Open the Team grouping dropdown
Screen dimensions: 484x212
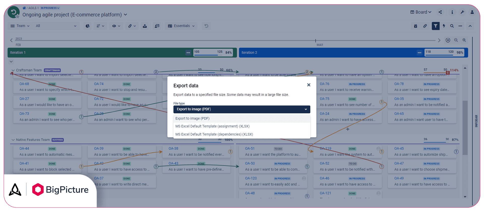click(20, 26)
